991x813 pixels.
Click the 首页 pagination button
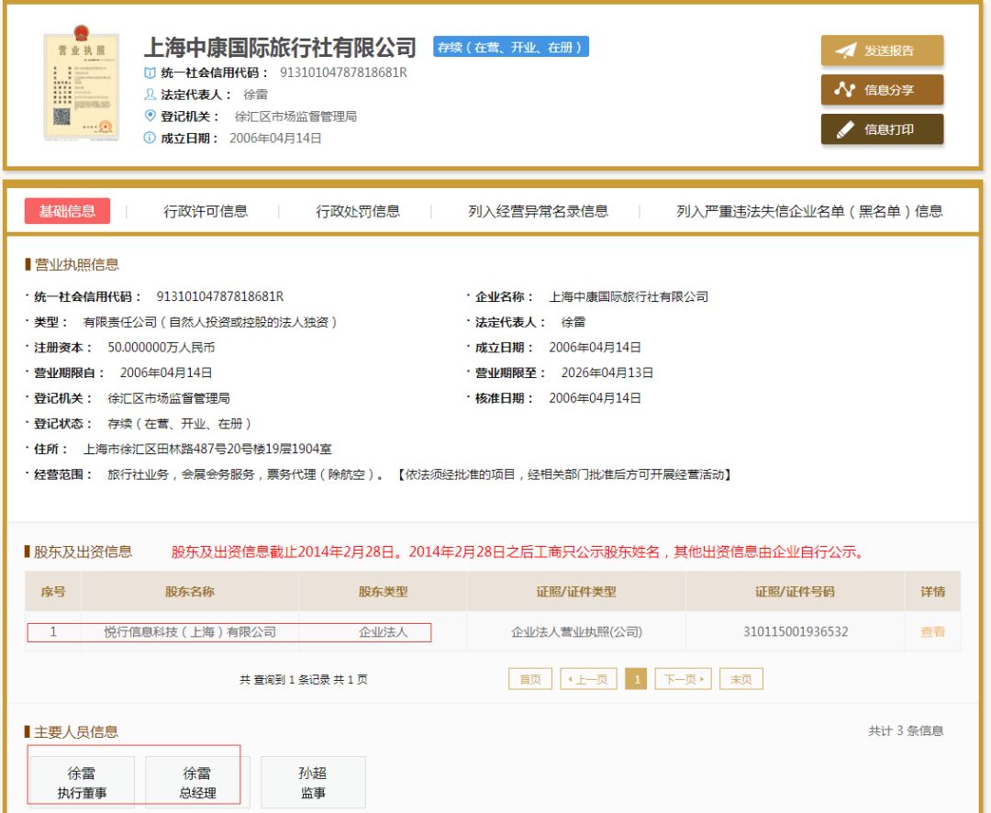coord(529,678)
